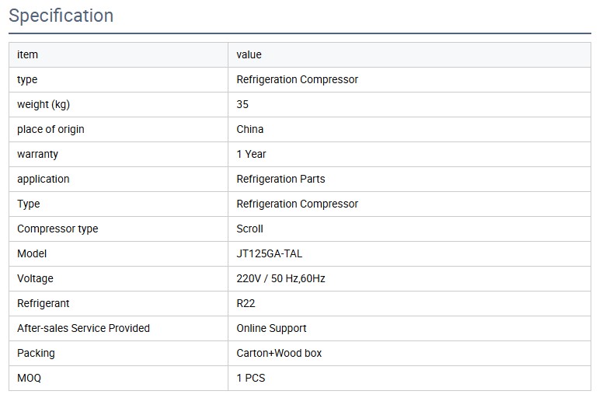Click the After-sales Service Provided label
Screen dimensions: 603x398
(83, 328)
